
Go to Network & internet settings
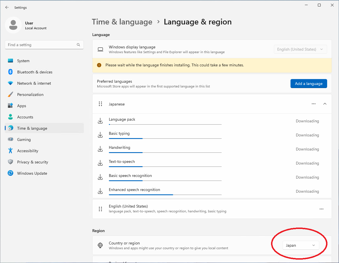[x=34, y=83]
